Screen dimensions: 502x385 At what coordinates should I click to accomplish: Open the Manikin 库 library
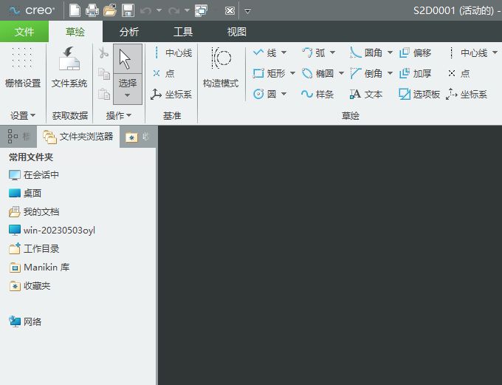click(x=39, y=268)
